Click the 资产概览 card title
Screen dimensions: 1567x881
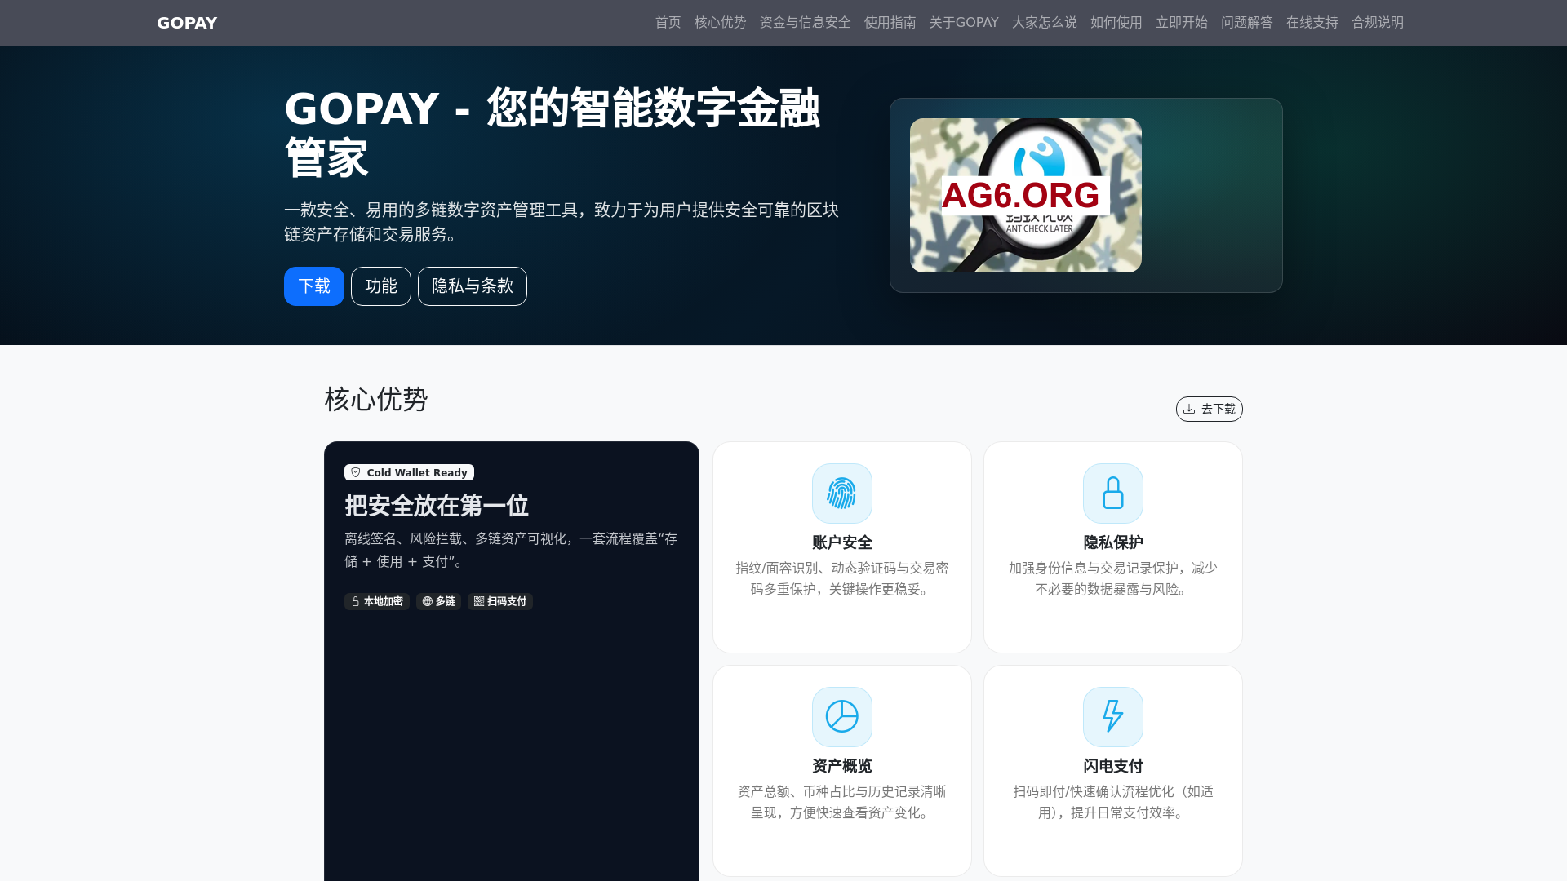[841, 766]
